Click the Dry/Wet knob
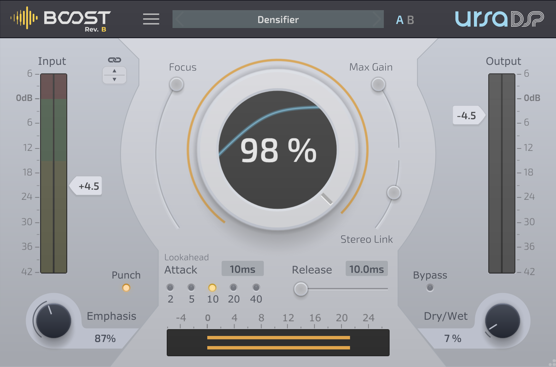The height and width of the screenshot is (367, 556). (x=502, y=320)
